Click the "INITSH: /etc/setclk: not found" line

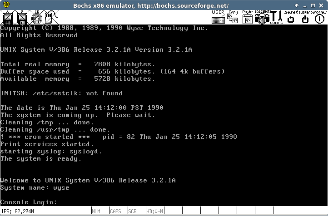pos(61,93)
